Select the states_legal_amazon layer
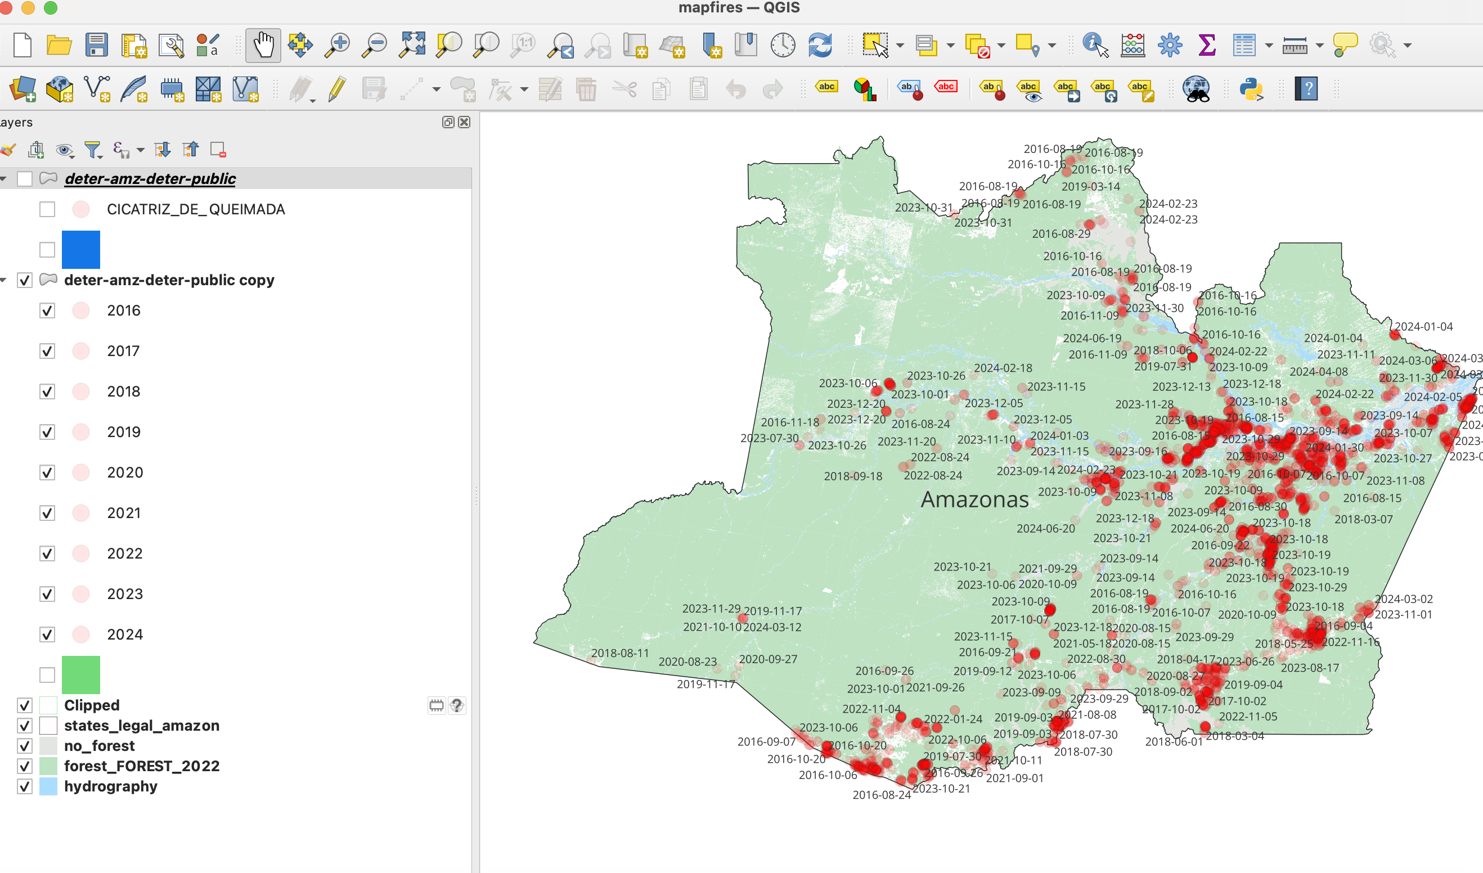The image size is (1483, 873). (x=142, y=725)
